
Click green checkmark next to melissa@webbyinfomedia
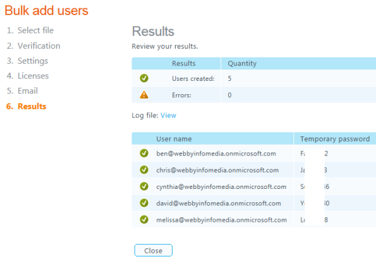pyautogui.click(x=144, y=219)
